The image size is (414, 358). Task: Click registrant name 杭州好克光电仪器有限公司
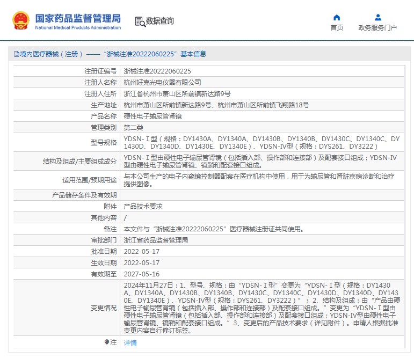(x=162, y=82)
